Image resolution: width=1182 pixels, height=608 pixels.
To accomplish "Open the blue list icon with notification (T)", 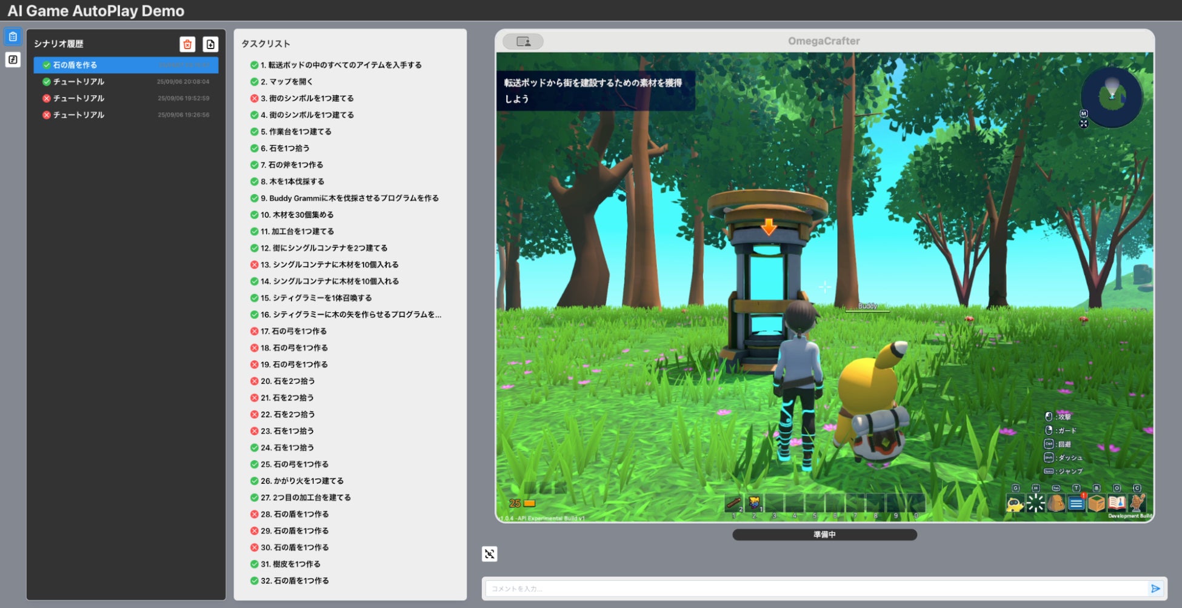I will 1077,503.
